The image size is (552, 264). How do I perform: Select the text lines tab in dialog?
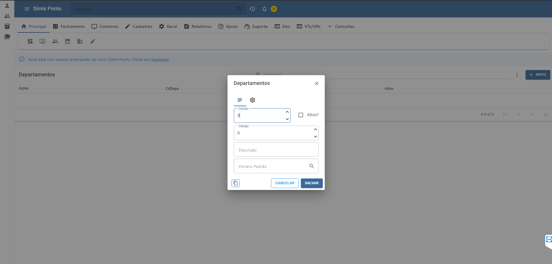coord(240,100)
